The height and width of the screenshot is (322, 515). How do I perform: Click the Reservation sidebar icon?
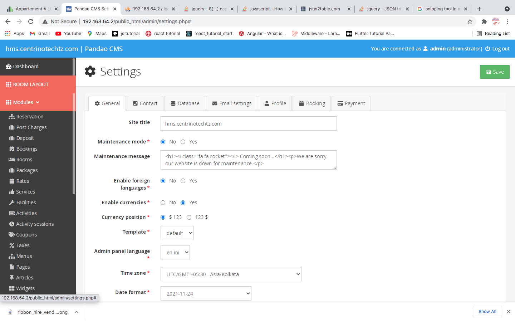click(x=12, y=117)
